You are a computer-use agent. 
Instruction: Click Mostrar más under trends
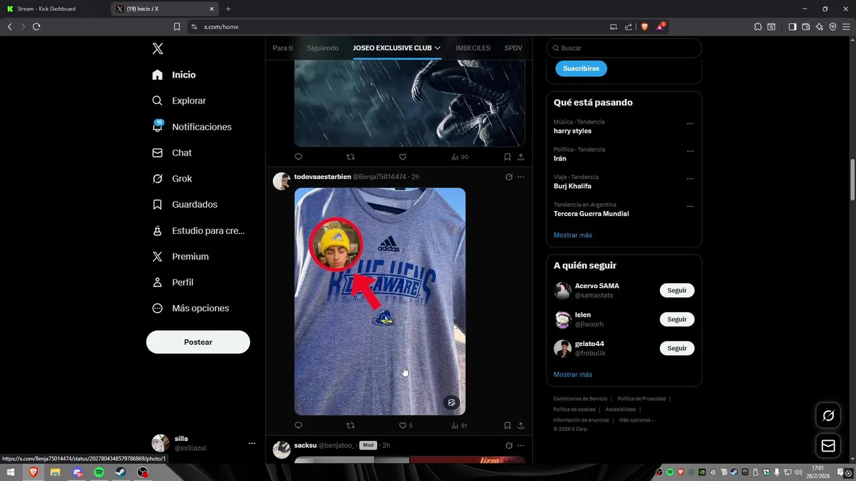pos(572,235)
